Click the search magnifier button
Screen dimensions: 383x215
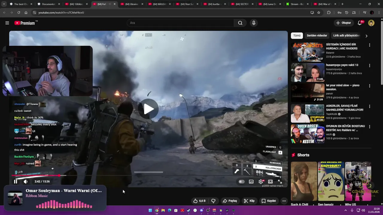[x=240, y=23]
